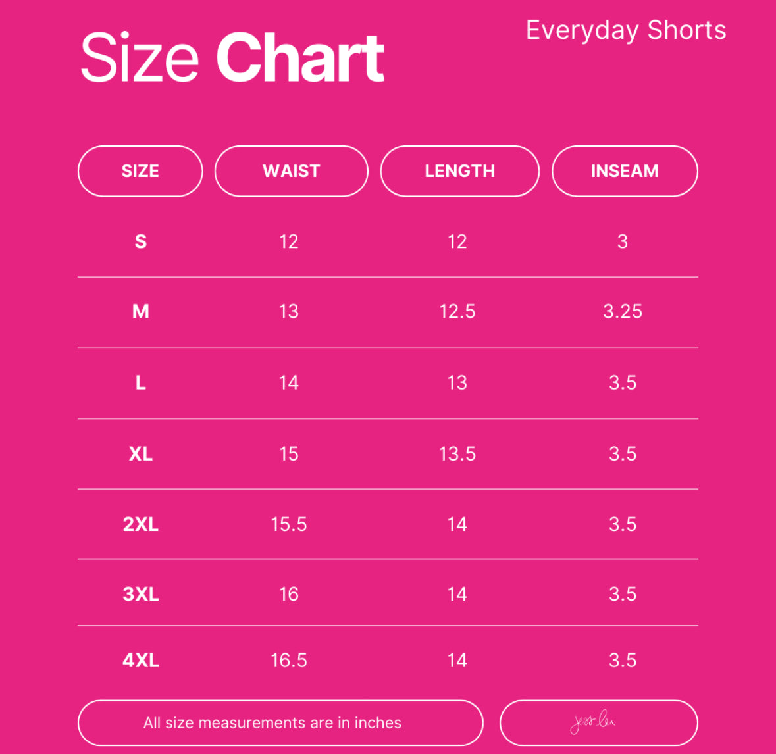Click the 3.25 inseam value for M

click(x=623, y=311)
